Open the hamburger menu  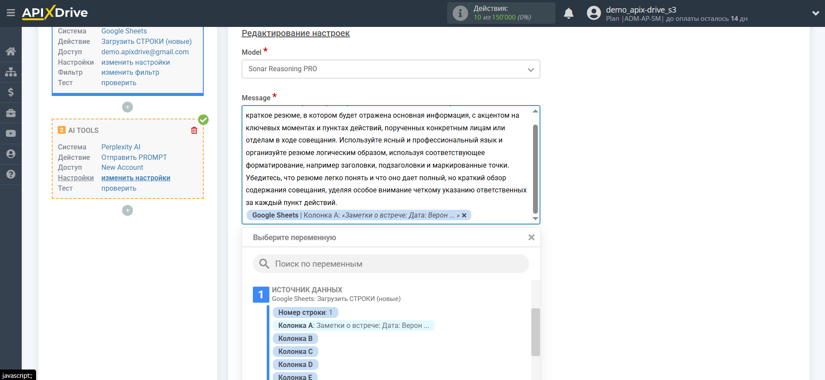(x=11, y=13)
